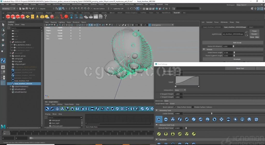
Task: Select rsPhysicalLight1 in the Outliner
Action: [x=20, y=64]
